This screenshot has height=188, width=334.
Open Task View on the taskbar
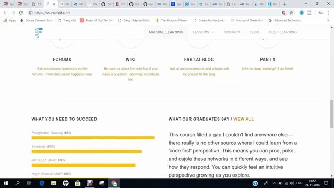[x=29, y=183]
